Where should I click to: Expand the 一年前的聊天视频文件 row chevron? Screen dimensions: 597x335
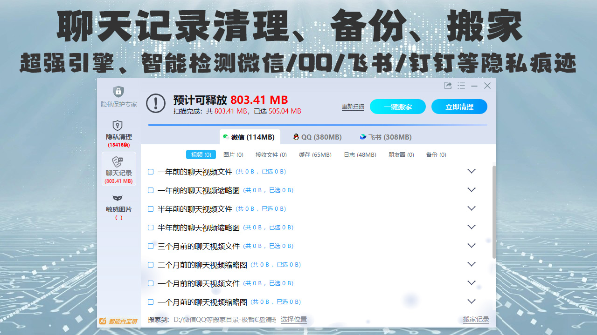pos(472,171)
